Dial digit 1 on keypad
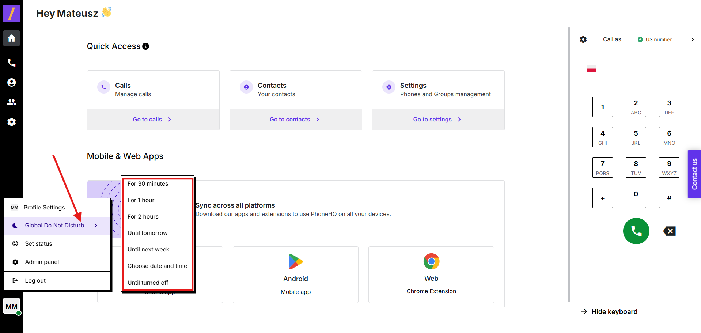The width and height of the screenshot is (701, 333). point(603,107)
